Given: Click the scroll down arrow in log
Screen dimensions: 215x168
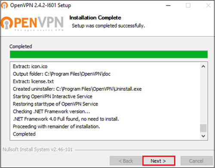Looking at the screenshot, I should click(x=203, y=136).
